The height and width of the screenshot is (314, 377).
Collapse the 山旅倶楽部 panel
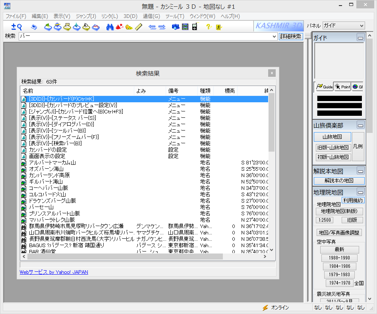361,125
